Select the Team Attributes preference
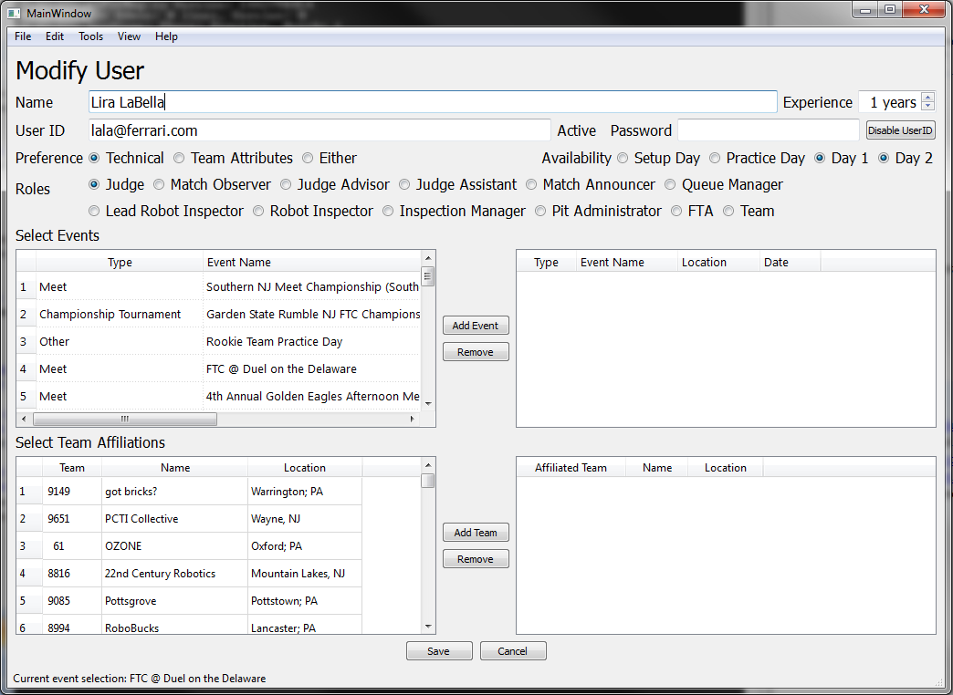The image size is (953, 695). 180,158
